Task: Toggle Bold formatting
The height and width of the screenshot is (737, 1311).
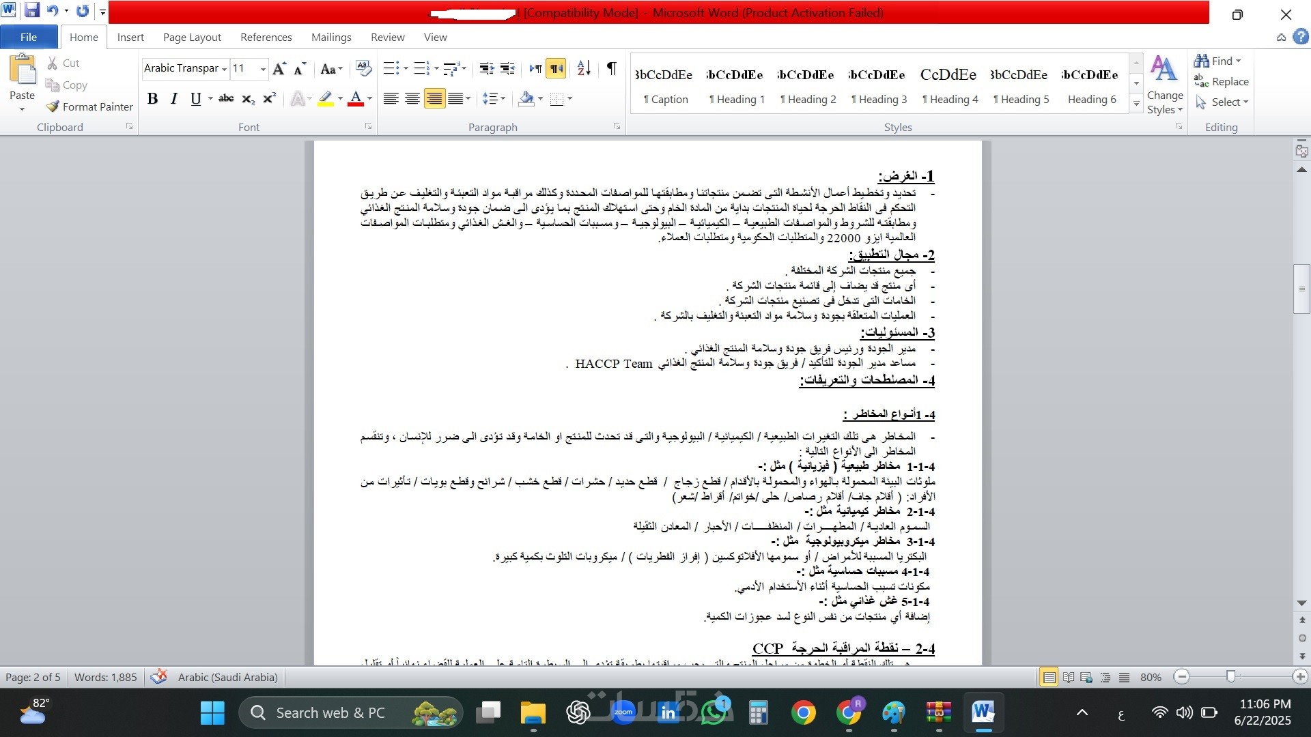Action: tap(152, 99)
